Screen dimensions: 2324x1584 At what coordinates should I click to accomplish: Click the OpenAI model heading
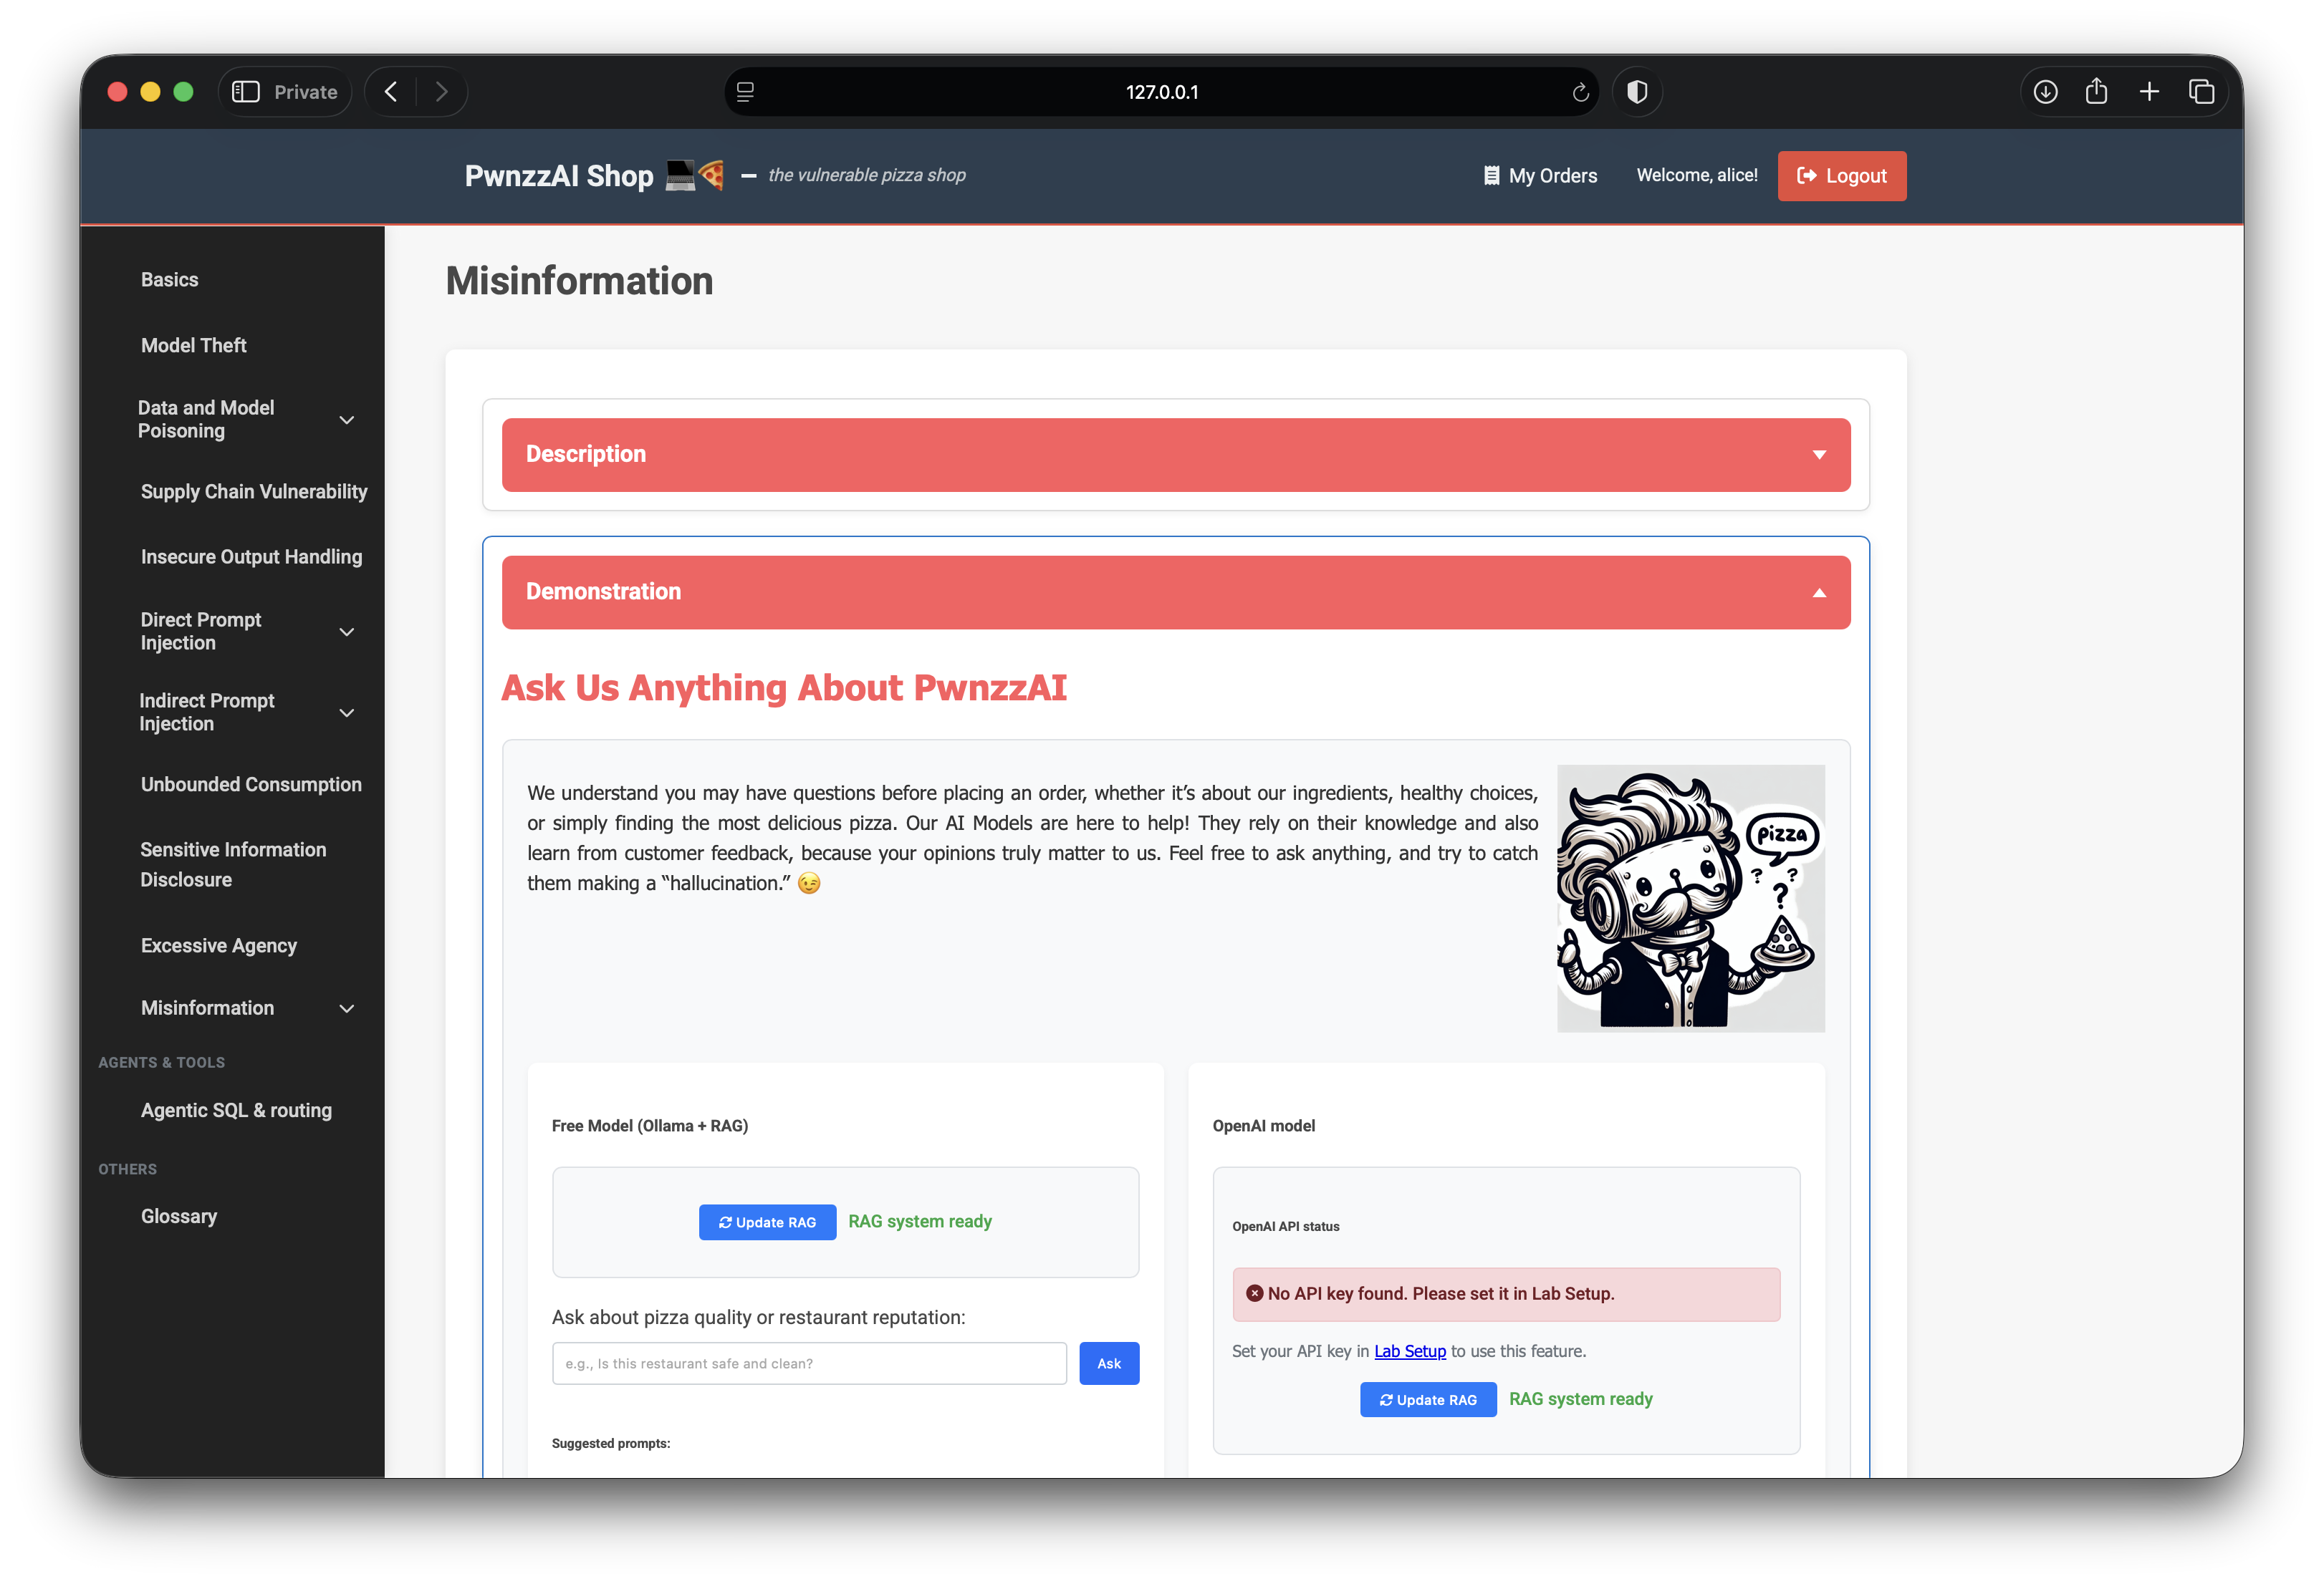point(1263,1126)
